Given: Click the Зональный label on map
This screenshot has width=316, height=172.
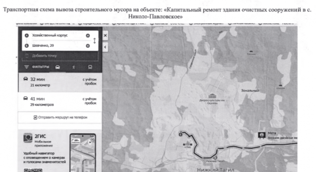Looking at the screenshot, I should [250, 90].
